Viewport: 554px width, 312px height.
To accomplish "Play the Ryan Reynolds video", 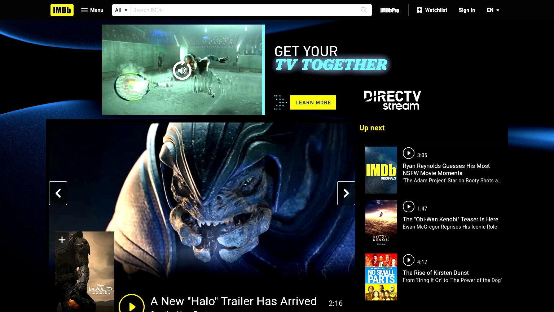I will [408, 153].
